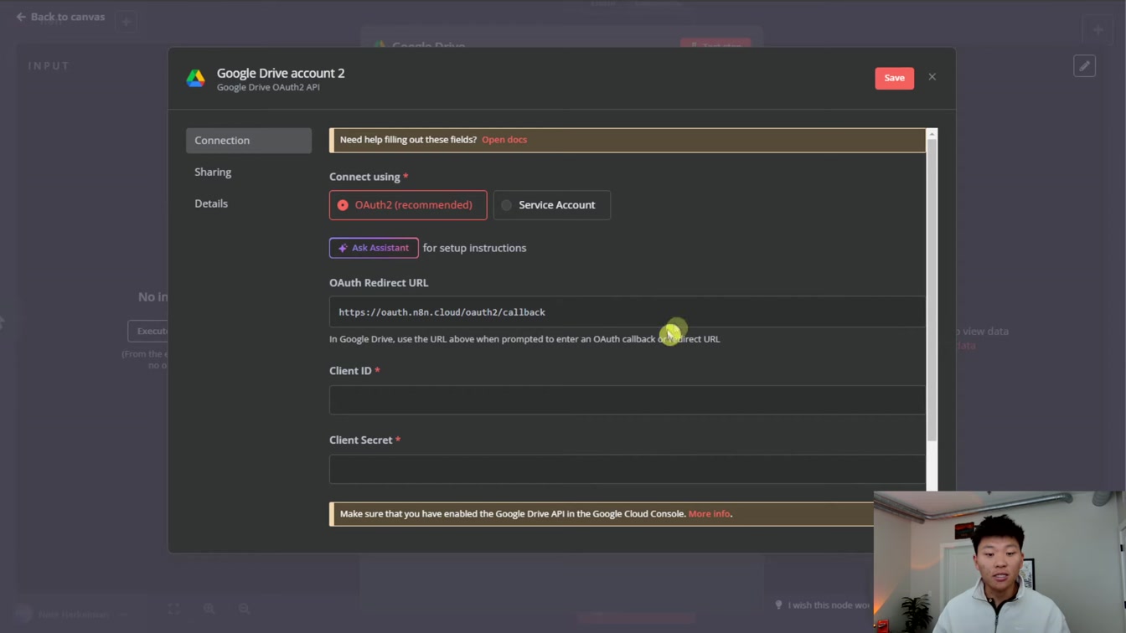Click the pencil edit icon in output panel
The width and height of the screenshot is (1126, 633).
coord(1084,66)
